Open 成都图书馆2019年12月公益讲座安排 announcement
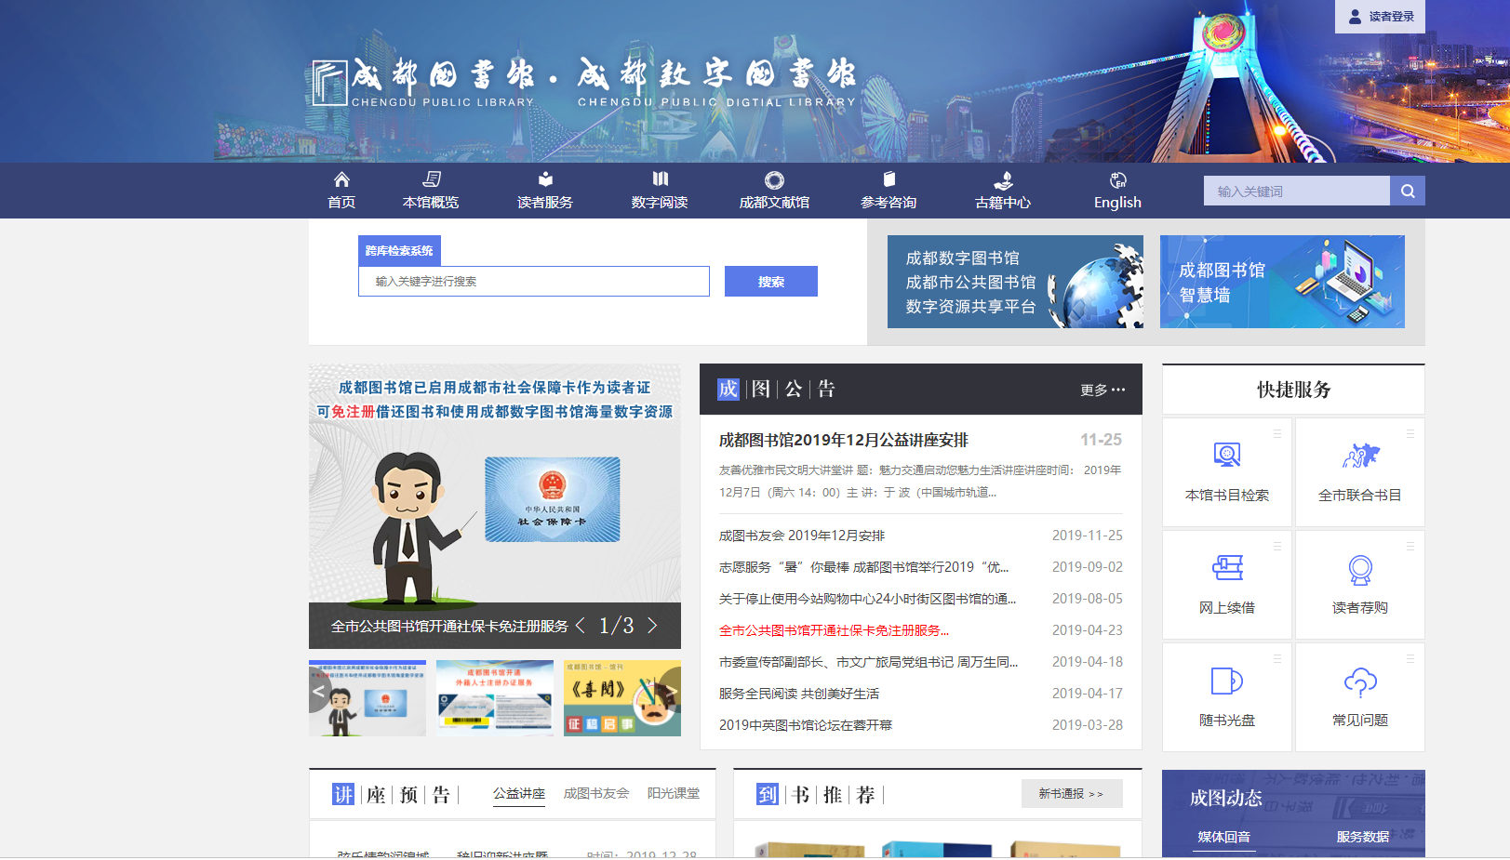 click(842, 440)
